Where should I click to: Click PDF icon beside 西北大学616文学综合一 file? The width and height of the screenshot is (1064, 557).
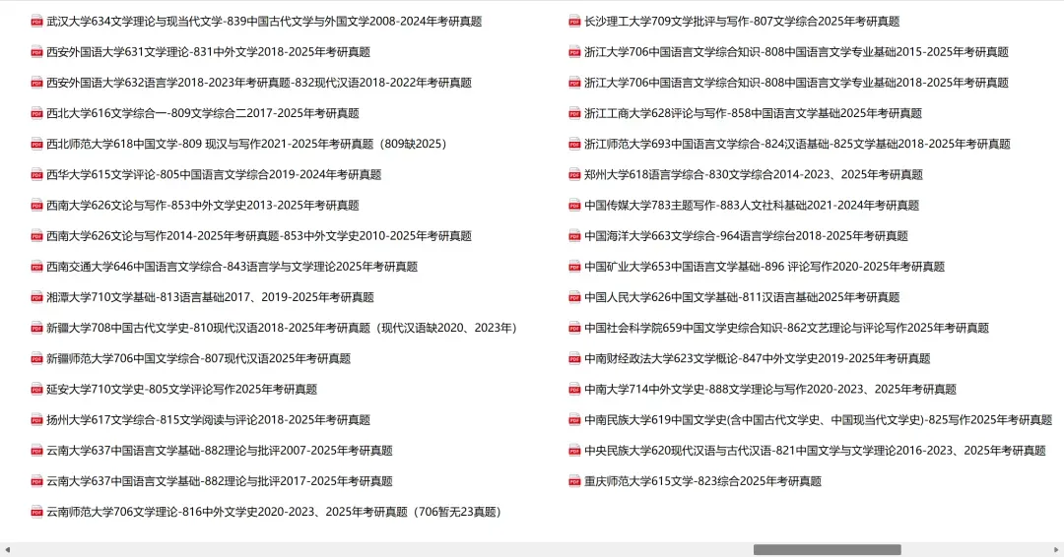[x=36, y=113]
